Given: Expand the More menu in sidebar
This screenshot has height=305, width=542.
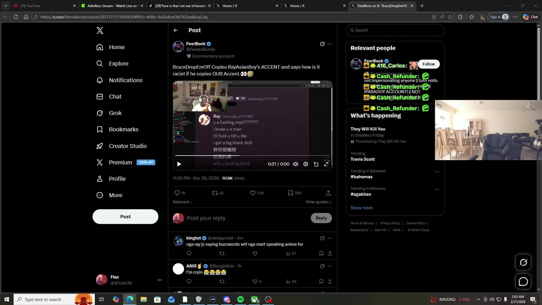Looking at the screenshot, I should (x=109, y=195).
